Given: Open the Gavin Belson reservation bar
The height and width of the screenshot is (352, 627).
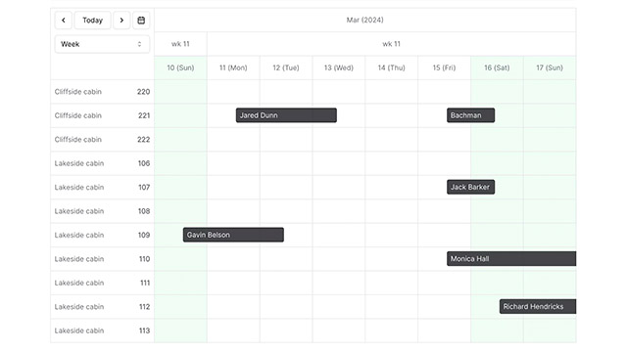Looking at the screenshot, I should [233, 235].
